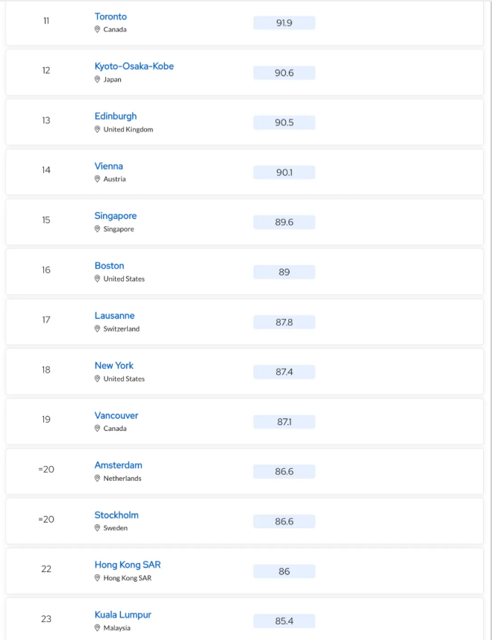Image resolution: width=492 pixels, height=640 pixels.
Task: Open the Toronto city link
Action: point(110,16)
